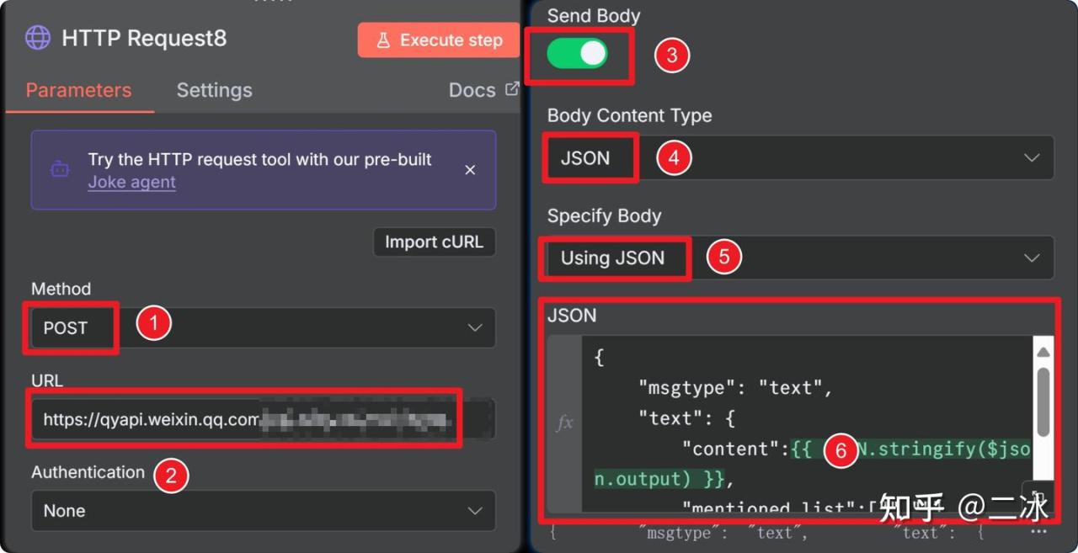Open the Body Content Type dropdown
Viewport: 1078px width, 553px height.
[800, 157]
